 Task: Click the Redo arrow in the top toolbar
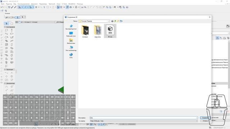[x=5, y=7]
